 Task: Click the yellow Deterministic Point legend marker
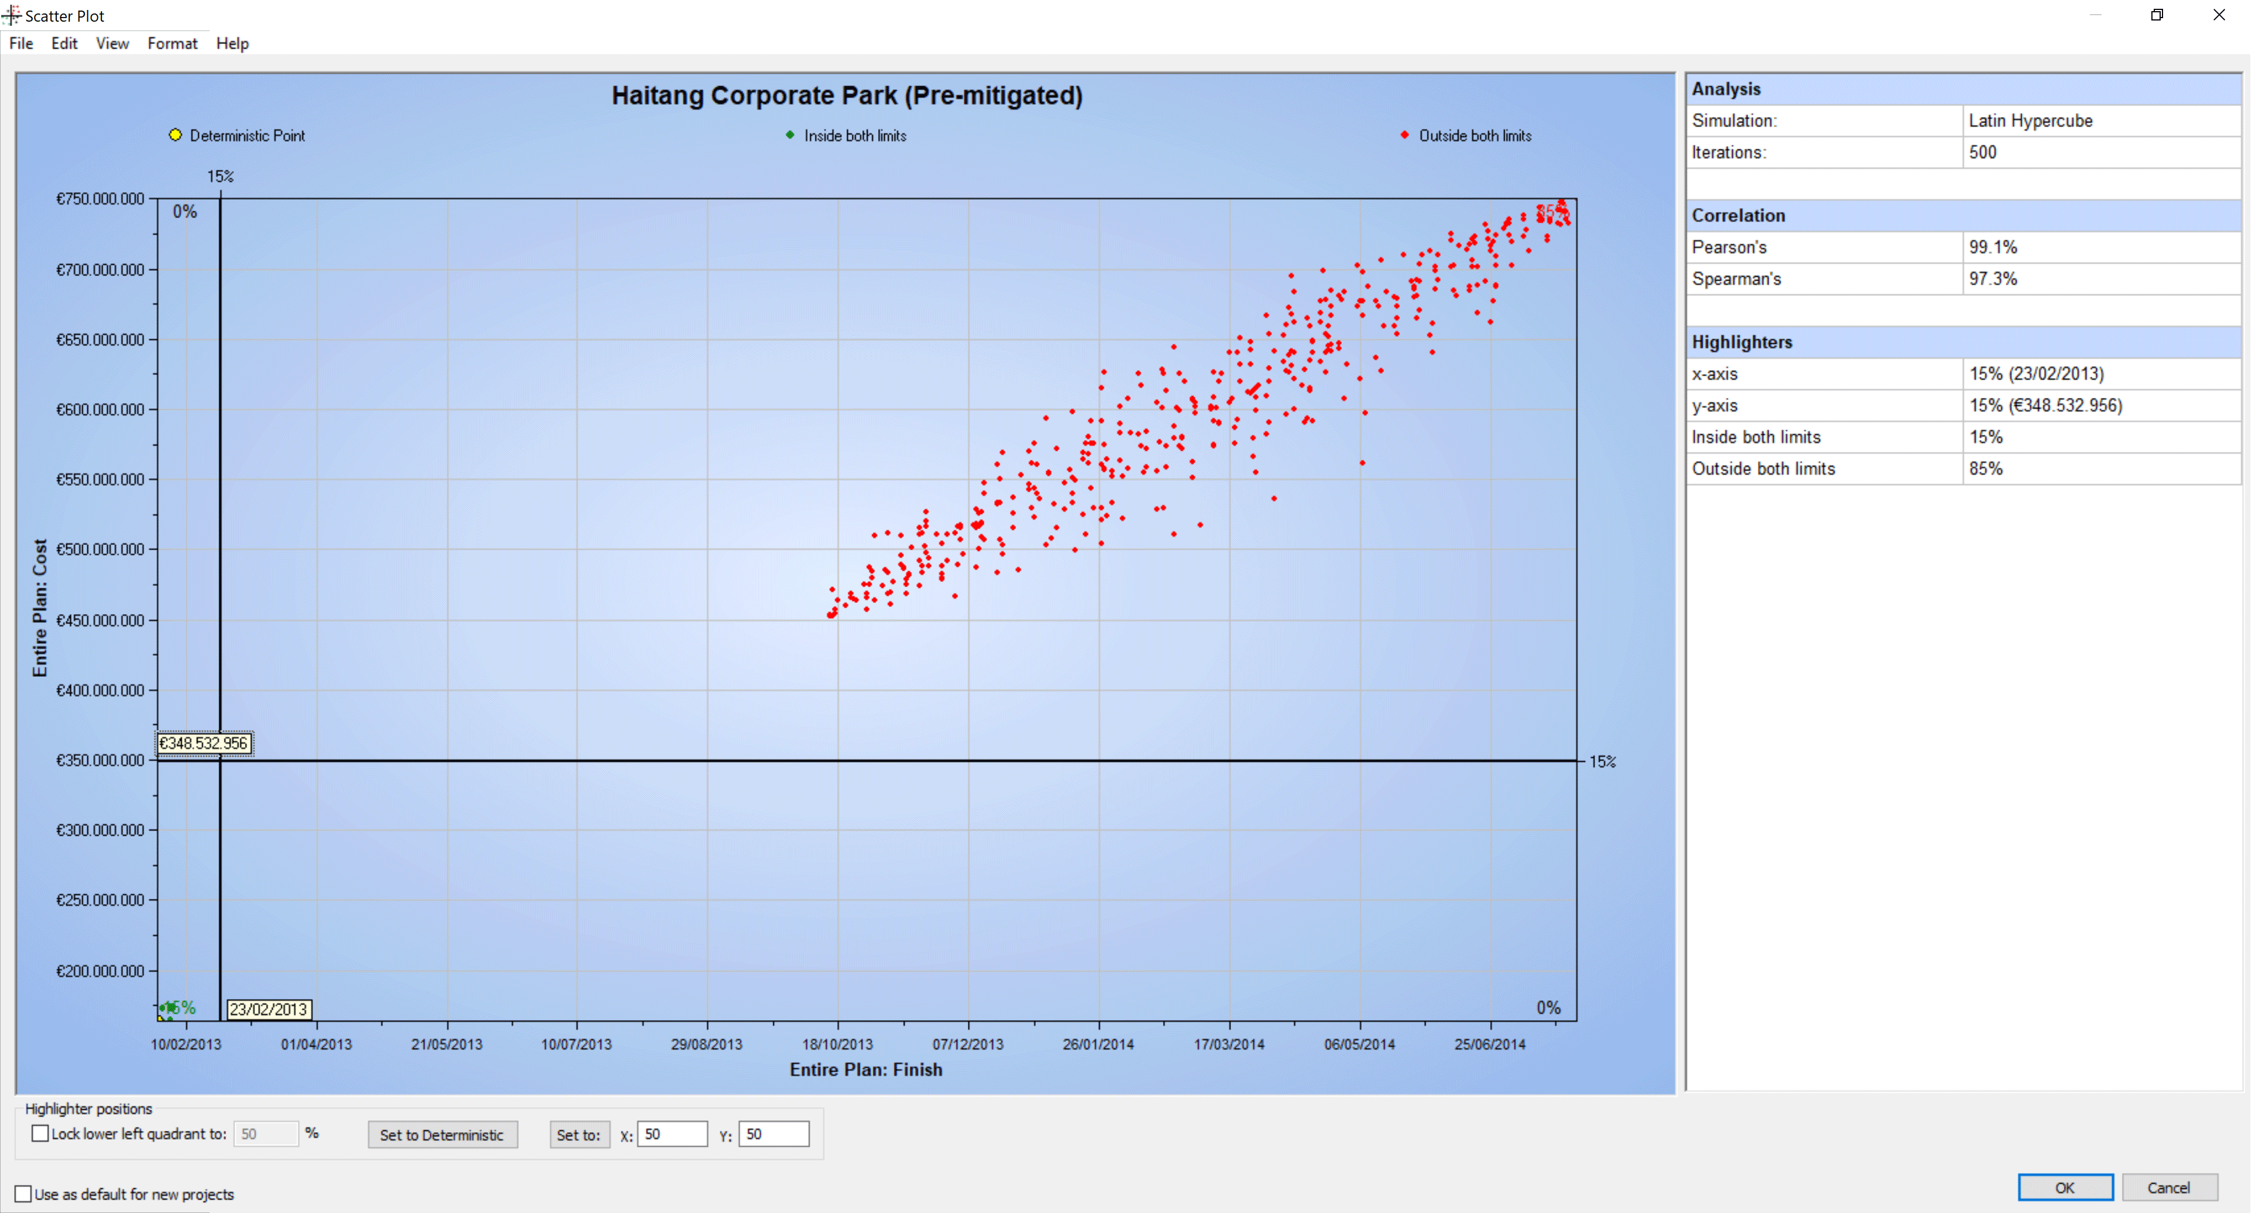coord(176,135)
